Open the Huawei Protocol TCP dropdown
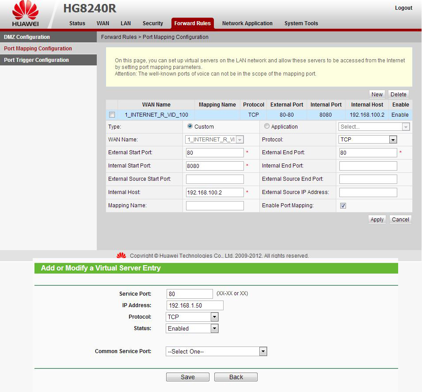The image size is (422, 392). tap(368, 140)
